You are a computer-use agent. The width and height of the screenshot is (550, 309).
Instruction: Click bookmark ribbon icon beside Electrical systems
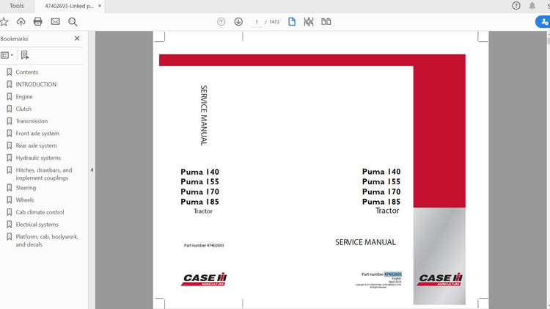point(10,225)
